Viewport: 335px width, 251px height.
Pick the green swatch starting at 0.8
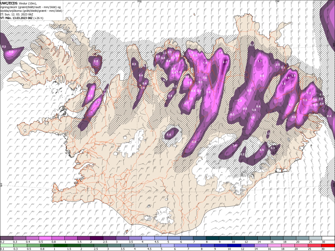47,246
